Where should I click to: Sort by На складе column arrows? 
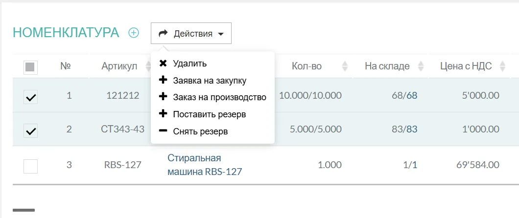click(421, 66)
